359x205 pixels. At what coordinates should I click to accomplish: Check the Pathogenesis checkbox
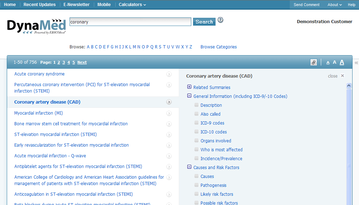click(x=196, y=185)
